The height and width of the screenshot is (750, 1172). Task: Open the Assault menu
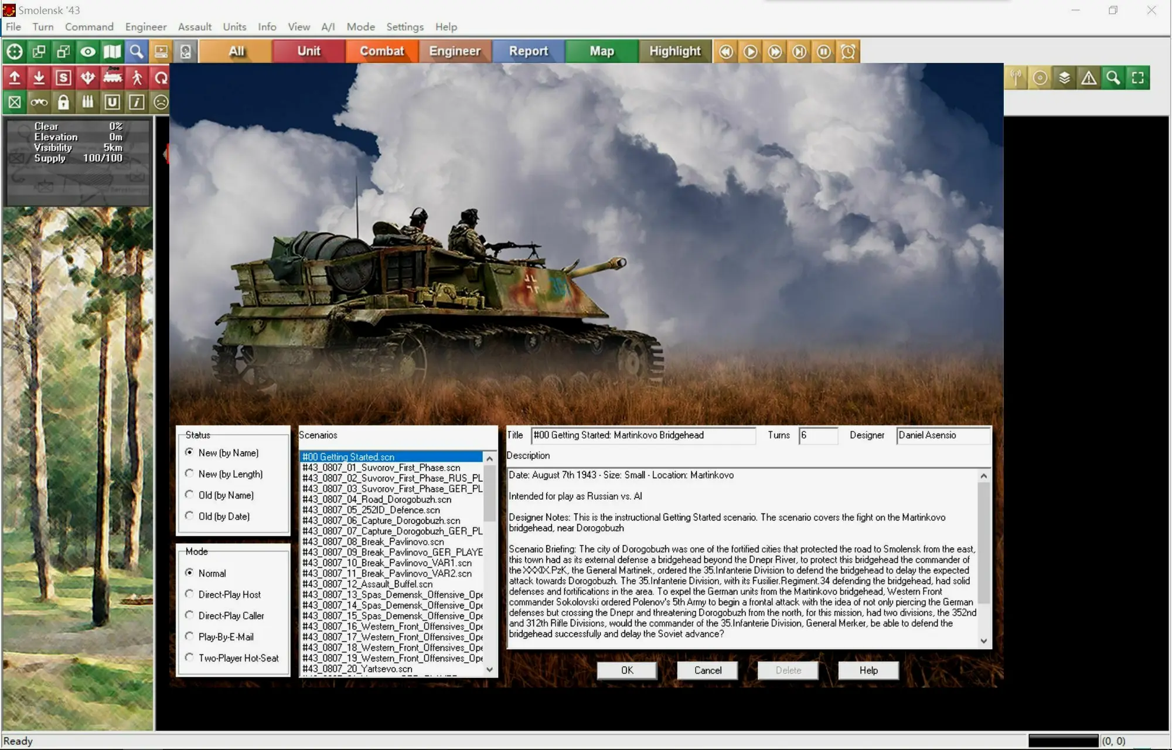(195, 27)
